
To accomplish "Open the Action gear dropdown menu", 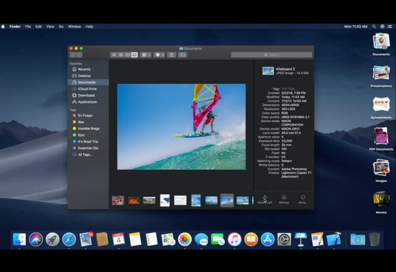I will 159,55.
